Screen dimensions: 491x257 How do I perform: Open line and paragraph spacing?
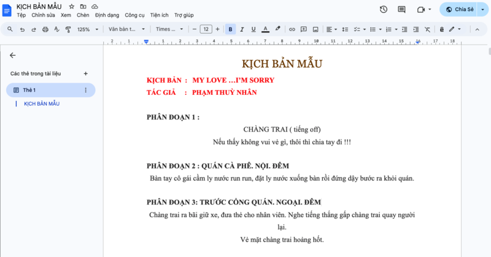pos(345,29)
